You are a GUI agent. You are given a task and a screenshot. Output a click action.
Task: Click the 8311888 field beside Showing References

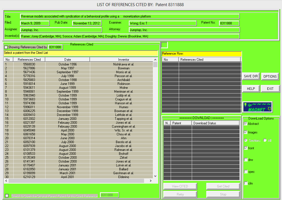coord(56,47)
